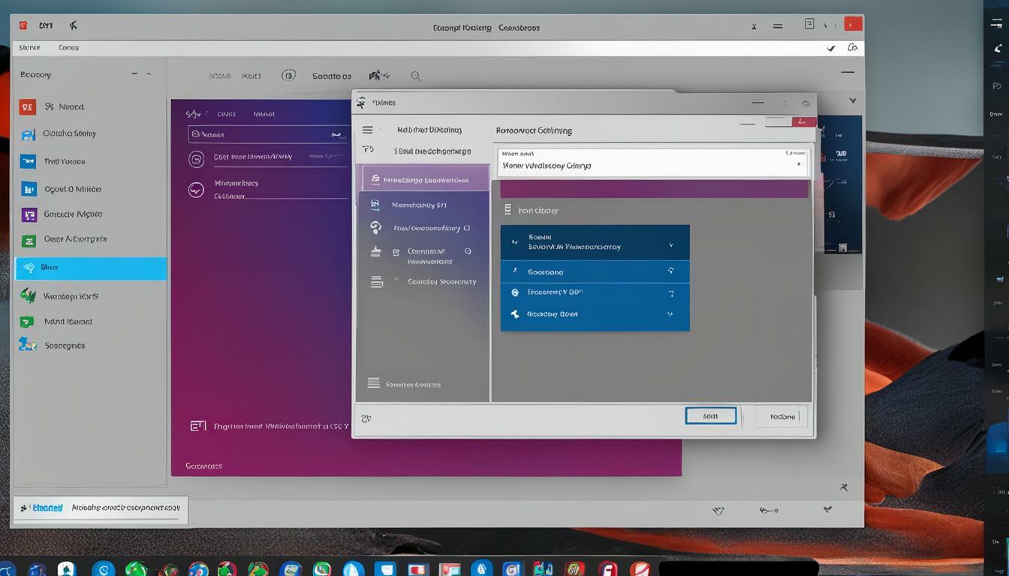
Task: Expand the second row of the blue list
Action: (x=670, y=271)
